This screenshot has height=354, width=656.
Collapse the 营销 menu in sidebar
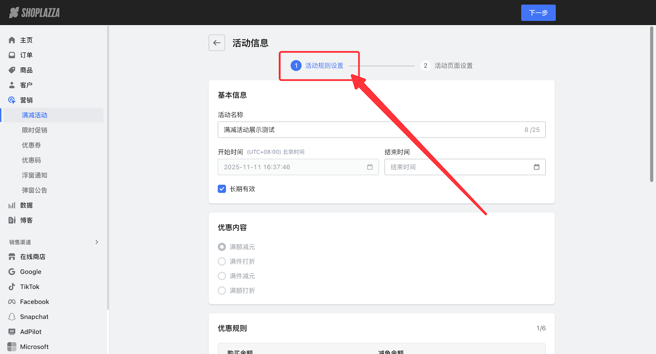[26, 100]
